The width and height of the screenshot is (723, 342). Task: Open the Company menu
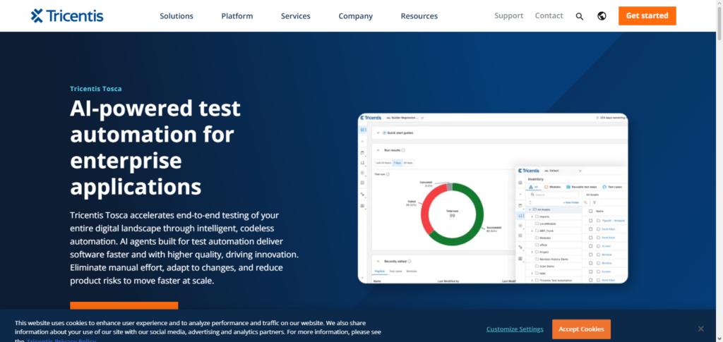[356, 16]
